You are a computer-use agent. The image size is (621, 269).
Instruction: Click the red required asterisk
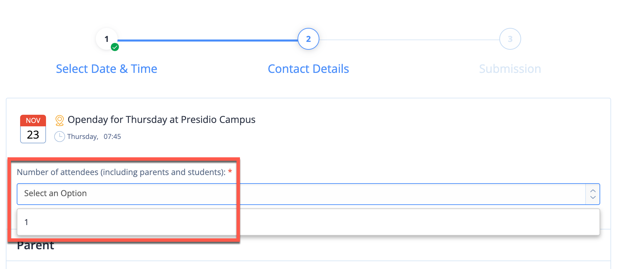click(230, 171)
